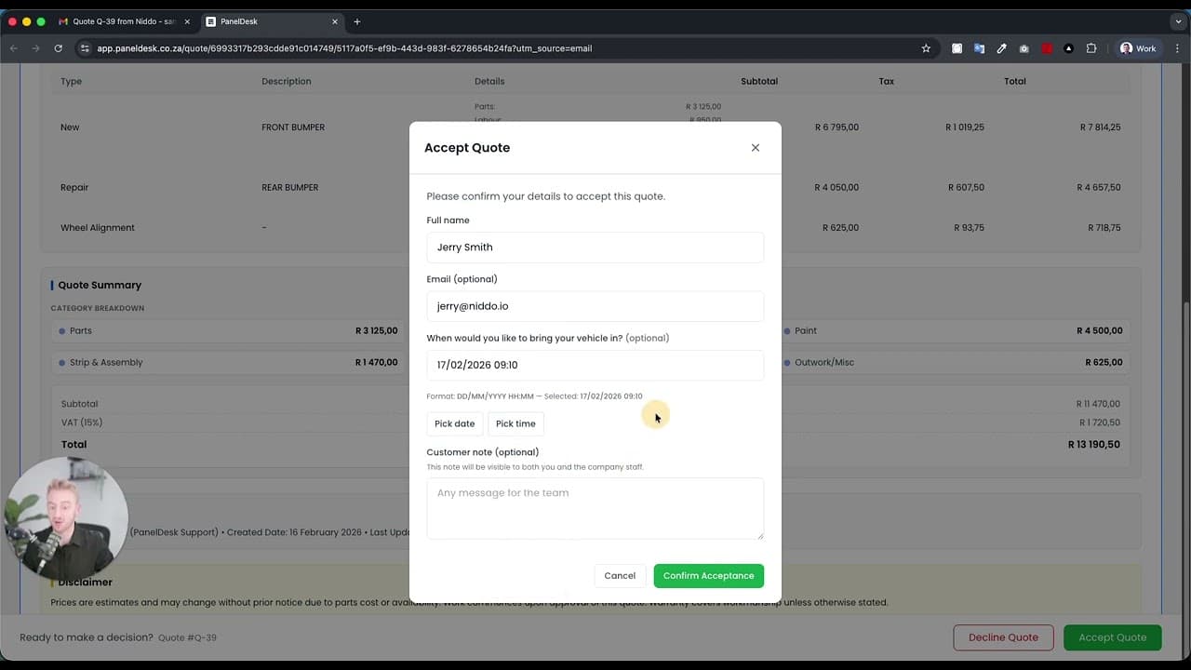
Task: Click the Full name input field
Action: click(595, 247)
